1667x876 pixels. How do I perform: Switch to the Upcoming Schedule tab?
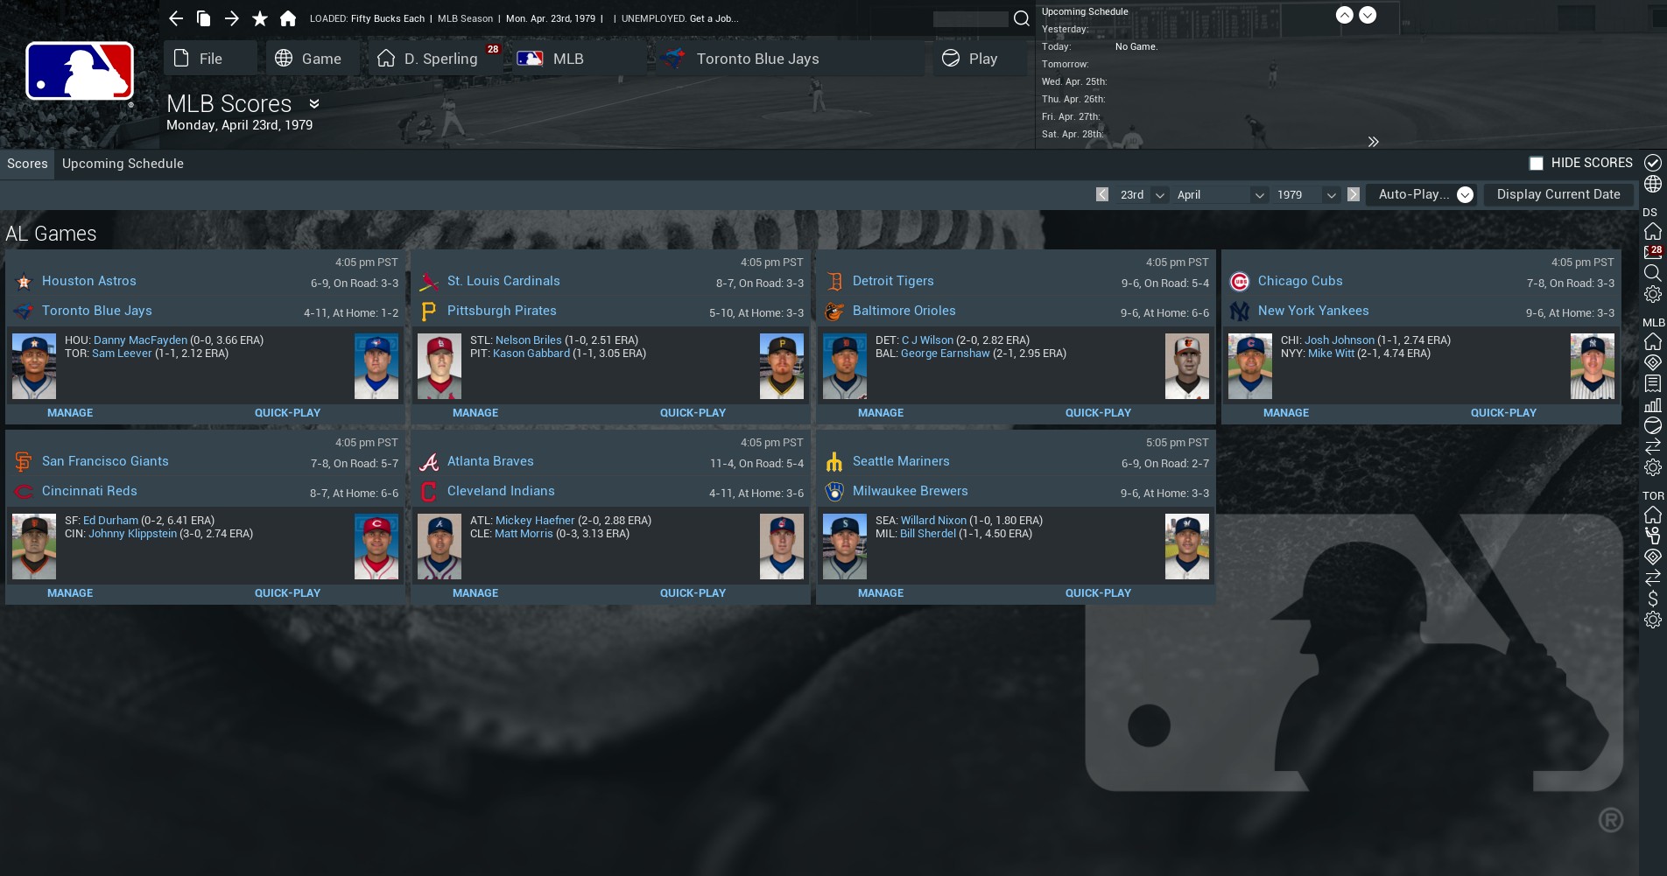click(x=123, y=164)
